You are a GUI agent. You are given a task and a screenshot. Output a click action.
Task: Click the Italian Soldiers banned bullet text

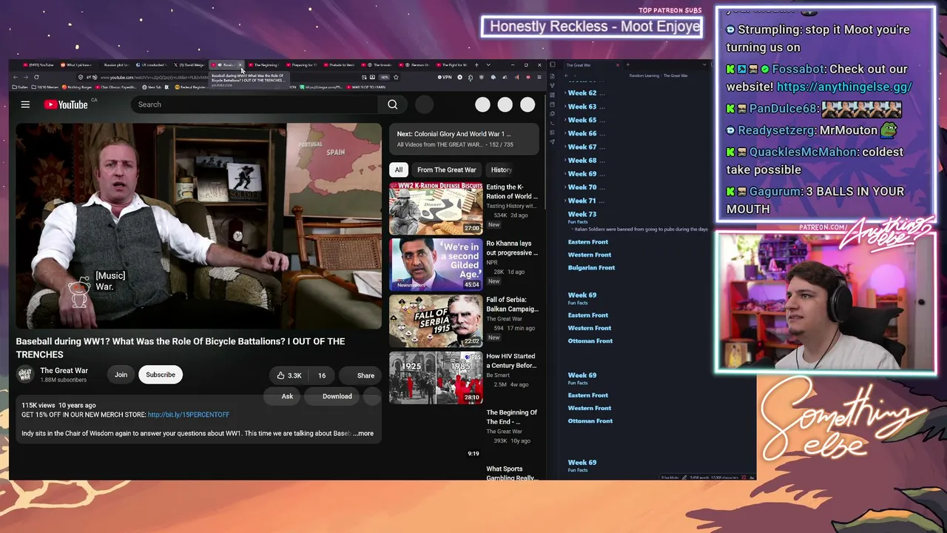tap(641, 229)
